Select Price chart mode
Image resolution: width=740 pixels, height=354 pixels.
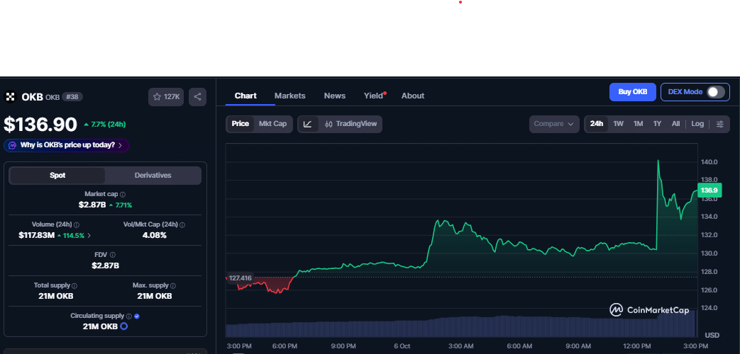tap(241, 125)
